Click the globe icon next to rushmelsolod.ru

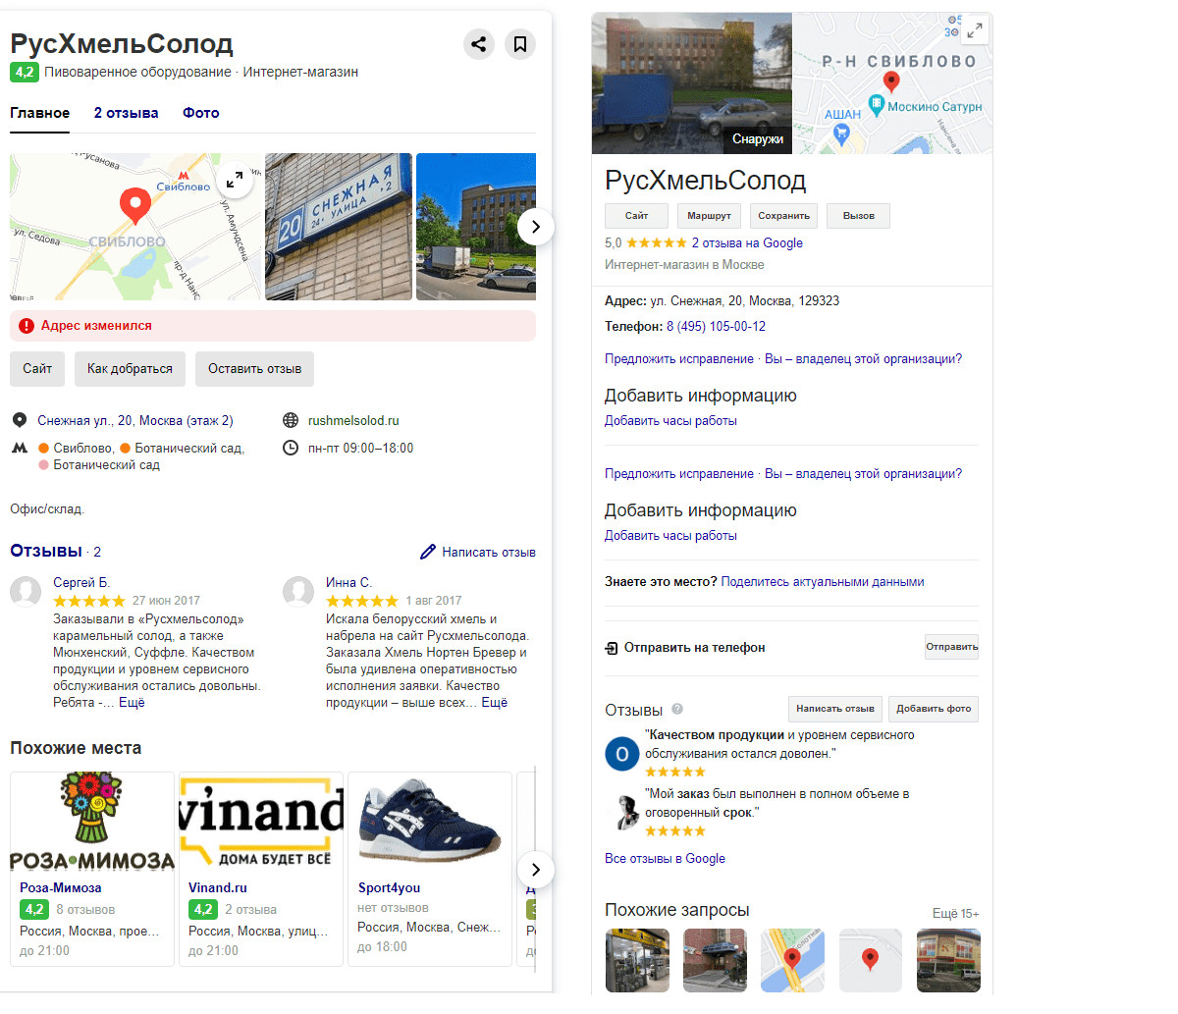[291, 420]
